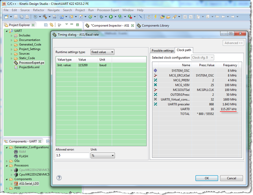Click the New file icon in toolbar

click(x=6, y=17)
